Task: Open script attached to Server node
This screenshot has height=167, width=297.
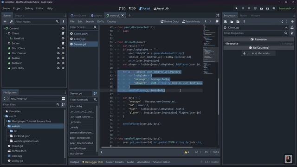Action: 63,43
